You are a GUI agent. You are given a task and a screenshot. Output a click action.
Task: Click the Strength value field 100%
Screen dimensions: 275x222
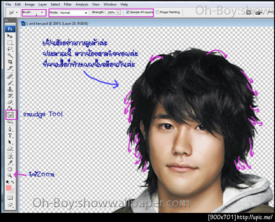tap(111, 12)
